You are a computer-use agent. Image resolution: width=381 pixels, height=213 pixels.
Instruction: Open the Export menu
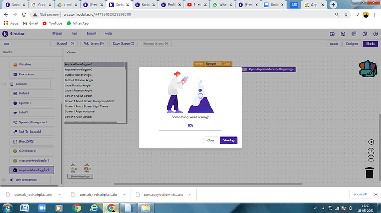coord(92,34)
